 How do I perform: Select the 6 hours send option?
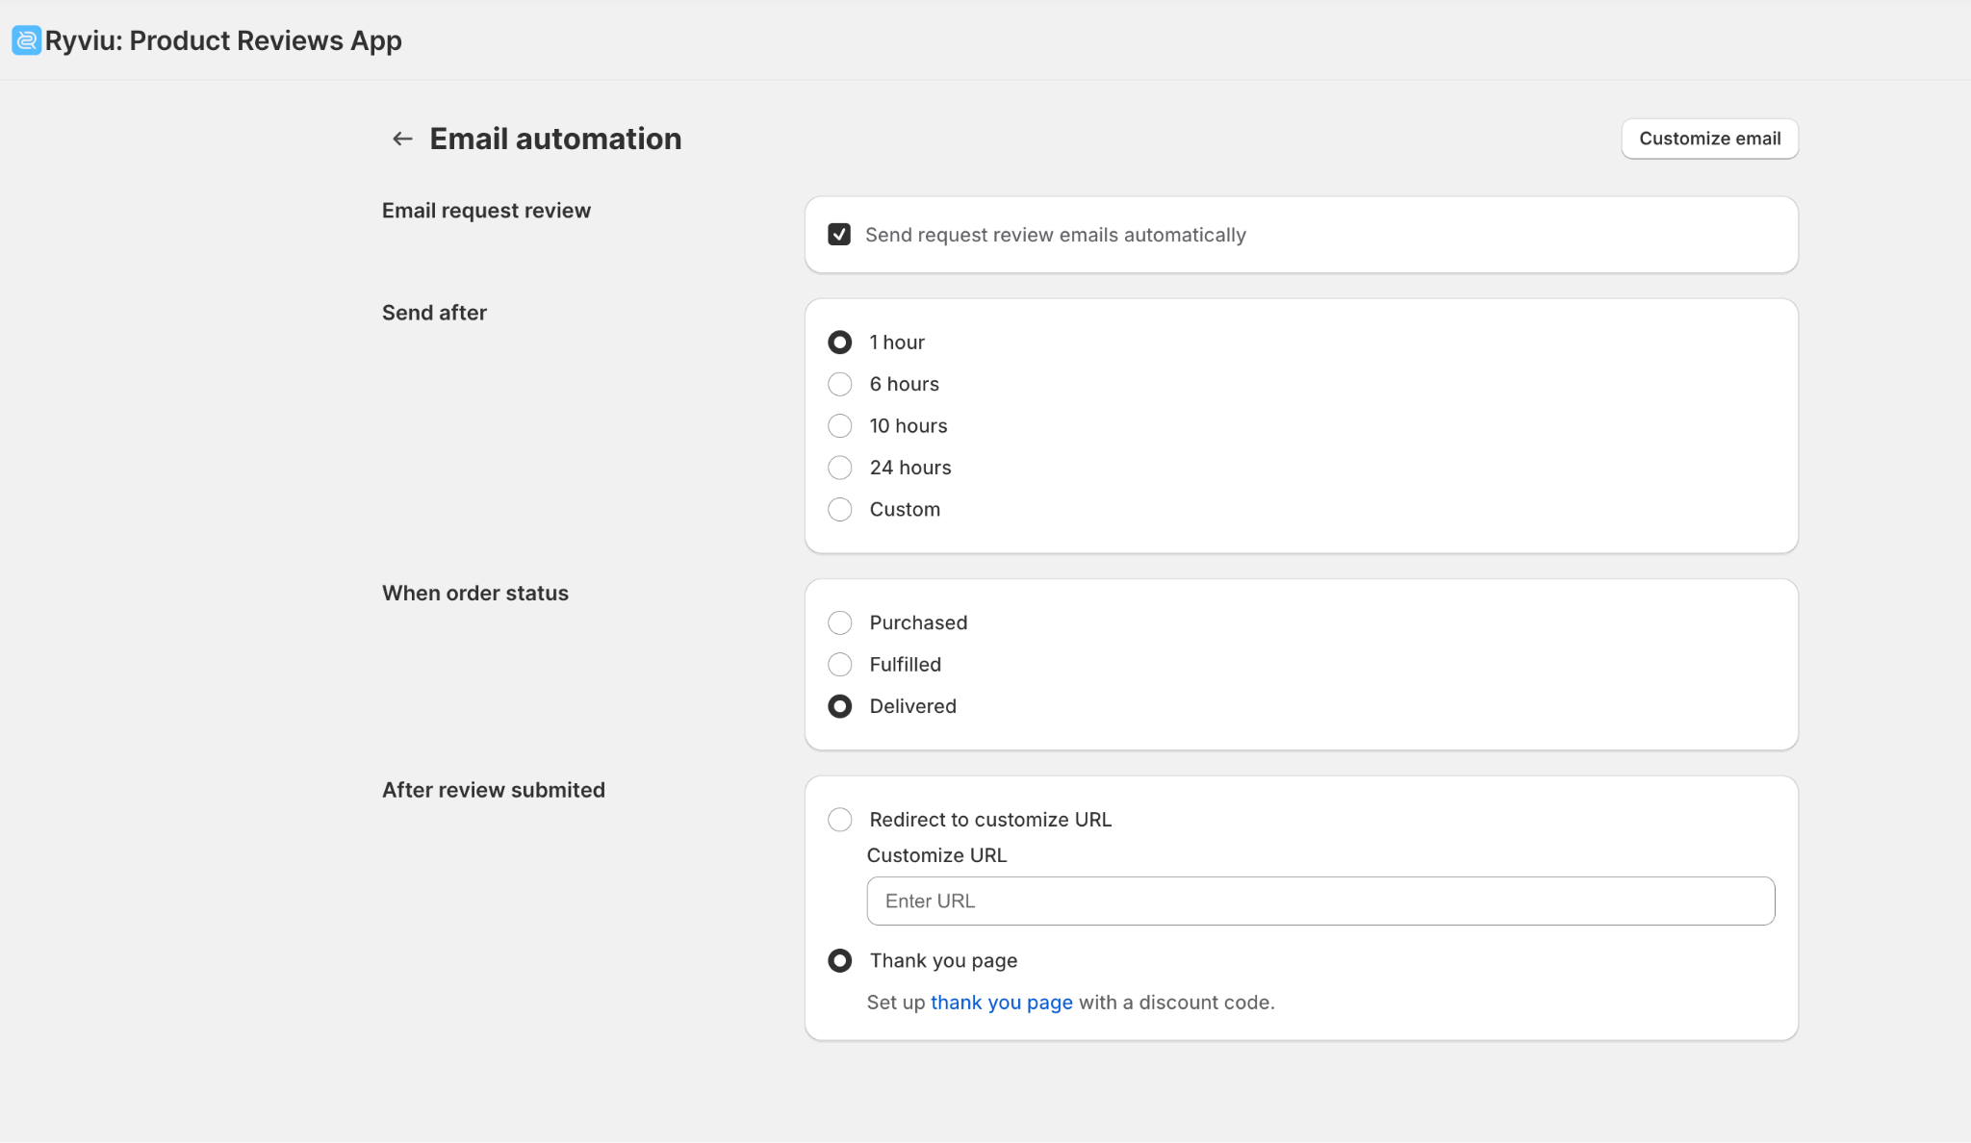click(840, 384)
